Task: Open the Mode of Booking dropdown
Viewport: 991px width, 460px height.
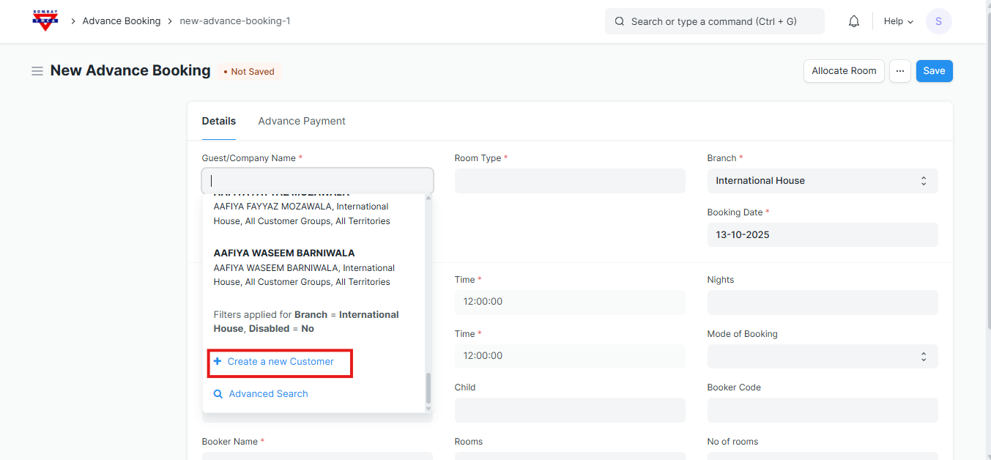Action: (822, 356)
